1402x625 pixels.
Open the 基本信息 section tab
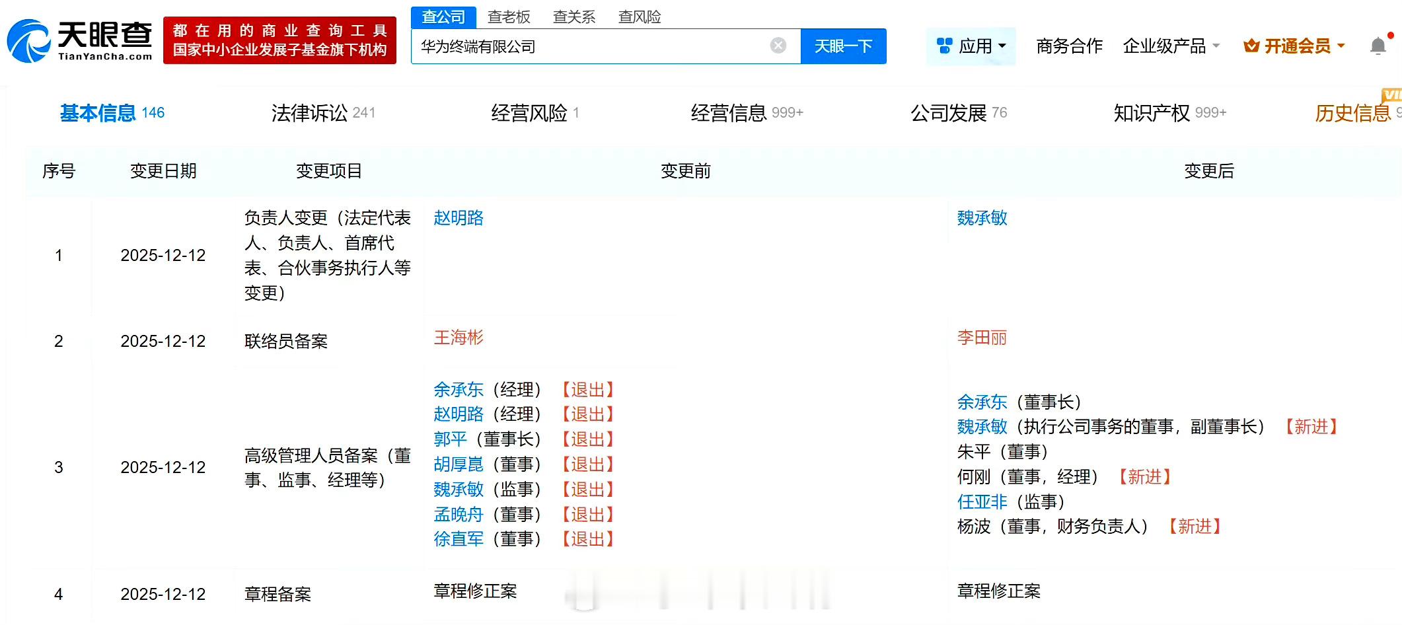112,113
